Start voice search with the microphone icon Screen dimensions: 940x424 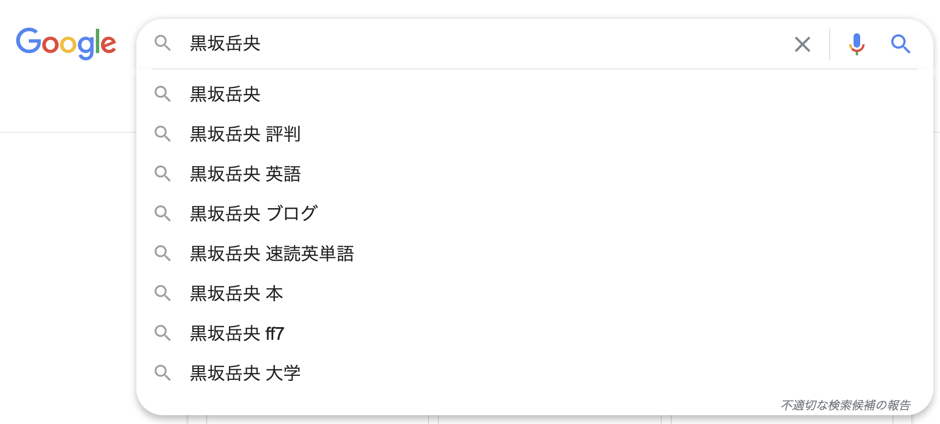coord(856,44)
